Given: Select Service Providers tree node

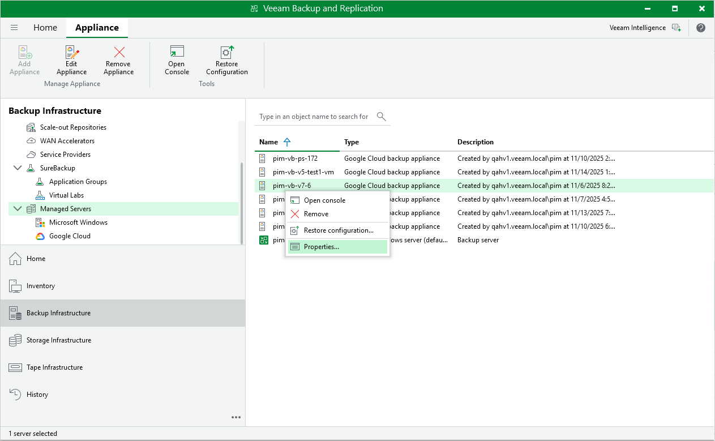Looking at the screenshot, I should click(65, 155).
